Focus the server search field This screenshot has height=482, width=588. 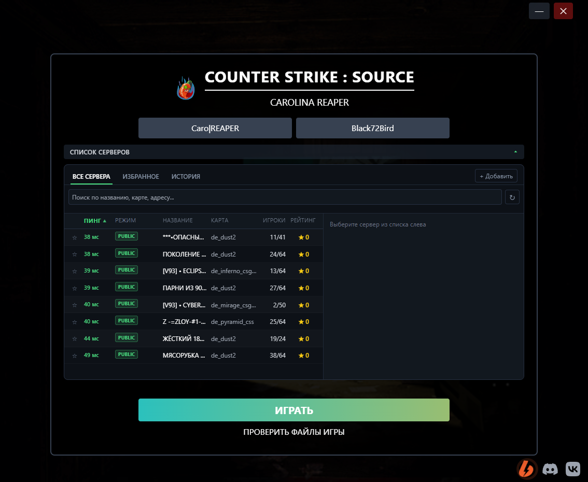click(285, 197)
